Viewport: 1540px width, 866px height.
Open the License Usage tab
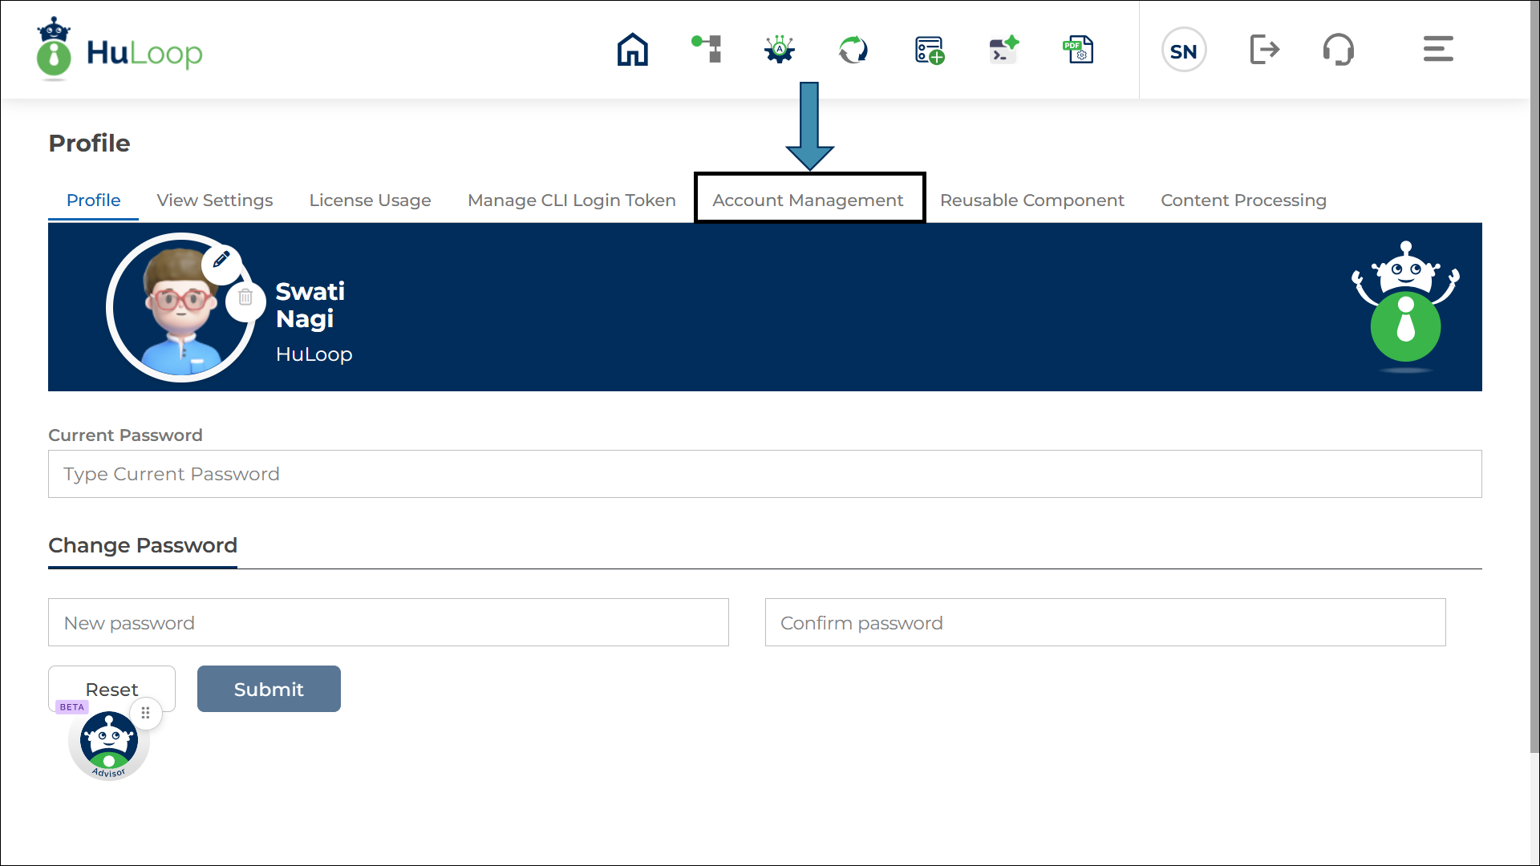pyautogui.click(x=370, y=200)
